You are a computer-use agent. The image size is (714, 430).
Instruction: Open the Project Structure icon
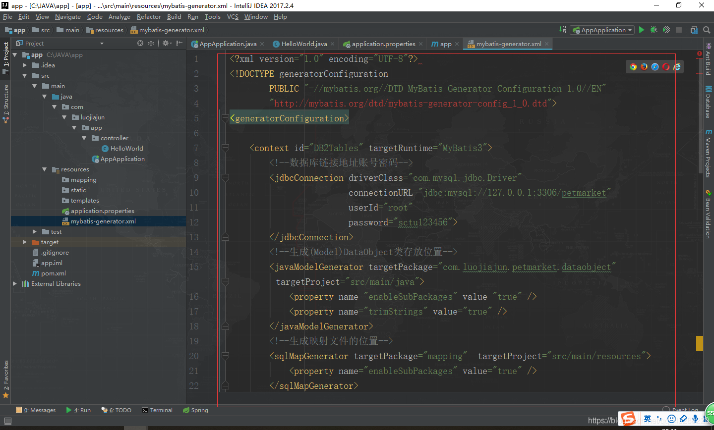tap(694, 30)
